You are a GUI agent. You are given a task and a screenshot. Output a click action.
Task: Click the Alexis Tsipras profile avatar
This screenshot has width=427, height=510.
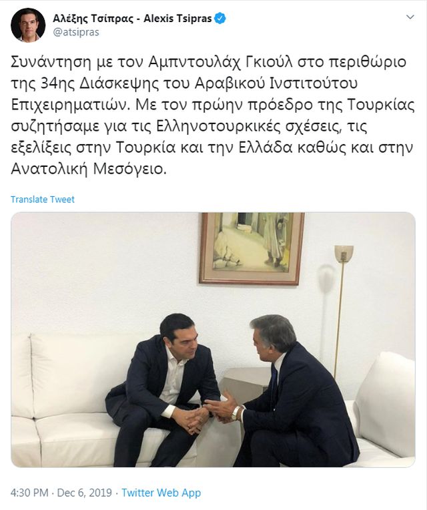tap(28, 25)
